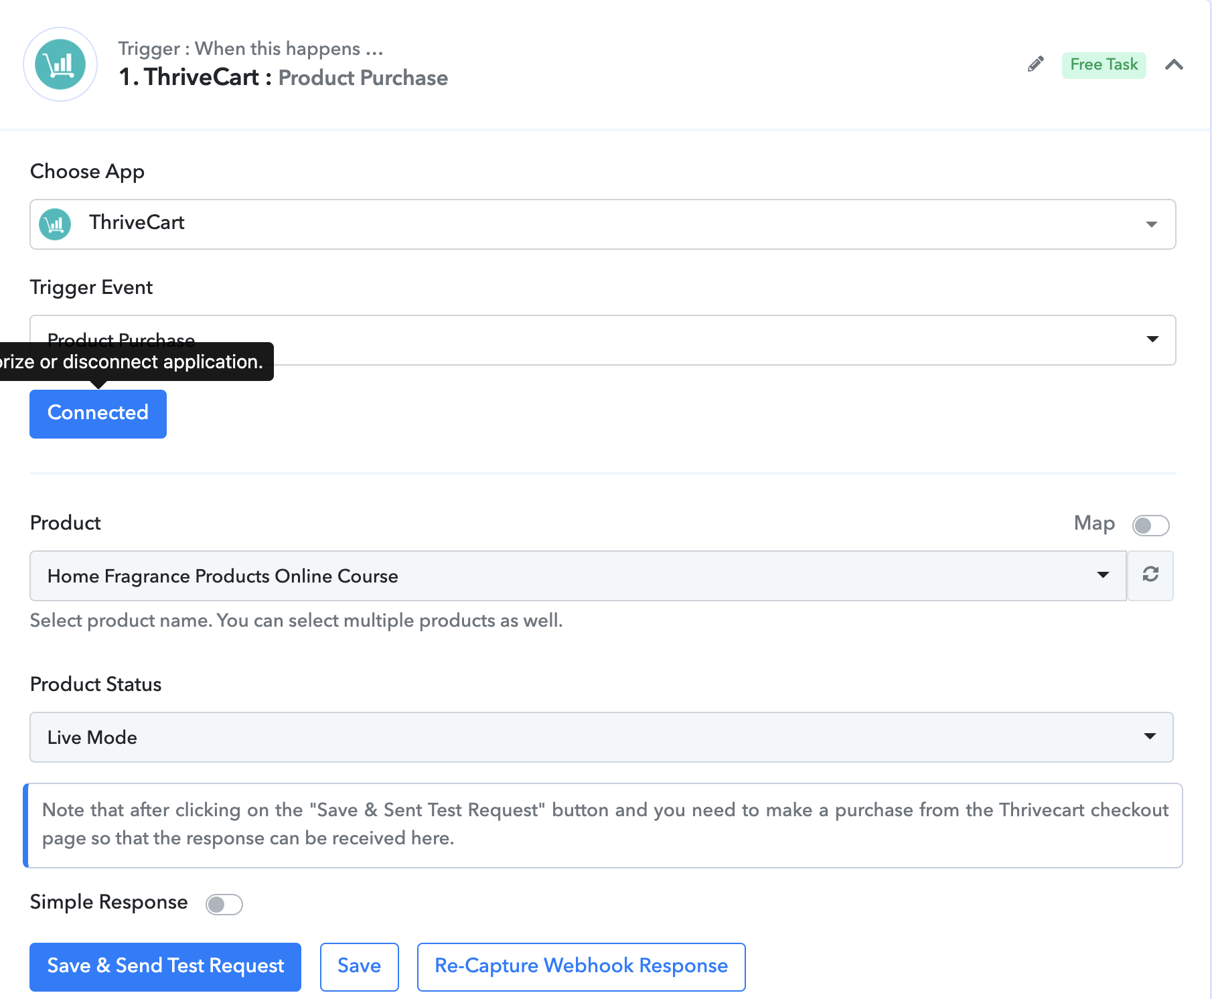
Task: Click the refresh icon beside Product field
Action: 1150,575
